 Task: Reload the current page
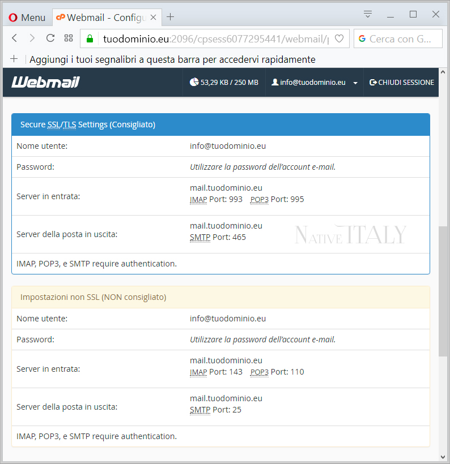tap(50, 38)
